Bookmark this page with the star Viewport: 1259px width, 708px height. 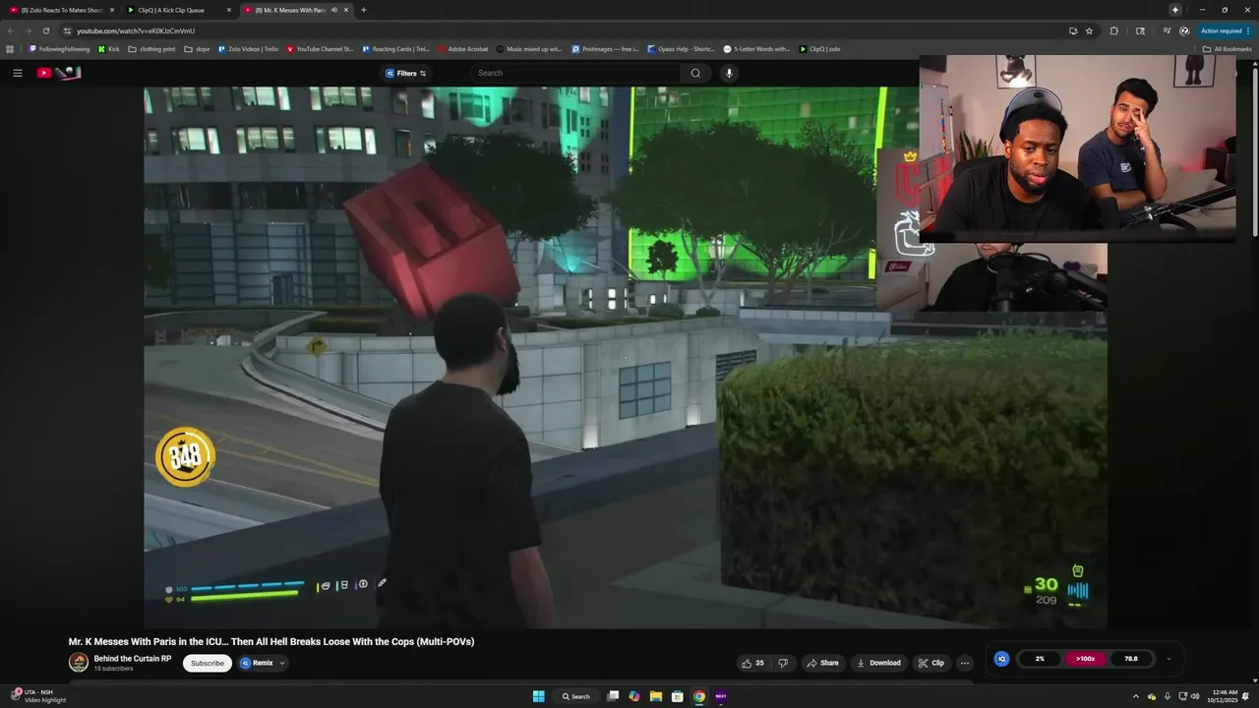(x=1089, y=30)
